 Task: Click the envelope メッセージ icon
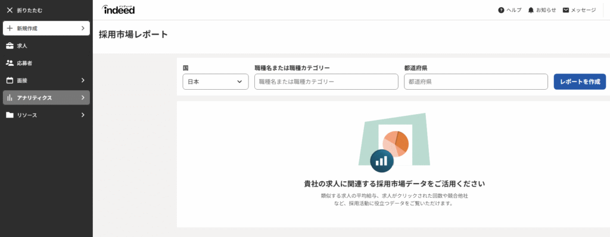[566, 10]
